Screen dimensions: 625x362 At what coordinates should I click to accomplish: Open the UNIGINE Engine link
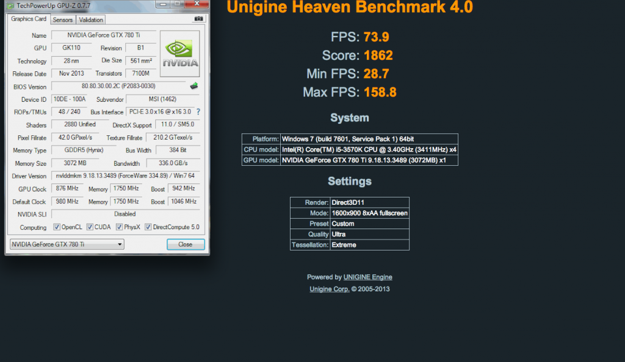367,277
